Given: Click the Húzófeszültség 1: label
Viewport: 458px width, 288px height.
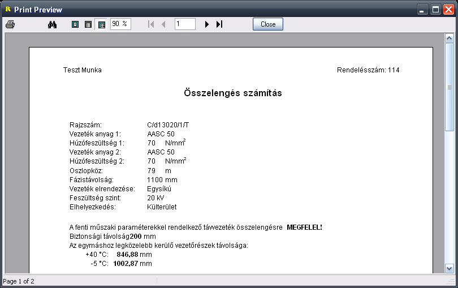Looking at the screenshot, I should click(97, 143).
